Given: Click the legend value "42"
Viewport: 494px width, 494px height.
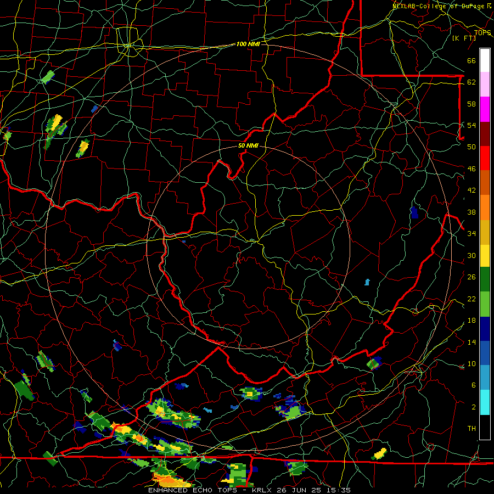Looking at the screenshot, I should click(471, 190).
